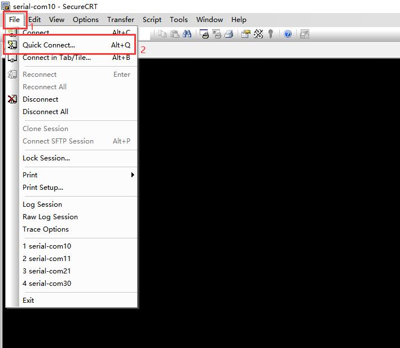Open the Keymap Editor toolbar icon
Screen dimensions: 400x348
click(258, 34)
